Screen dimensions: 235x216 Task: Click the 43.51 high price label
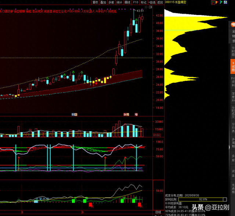click(x=140, y=11)
